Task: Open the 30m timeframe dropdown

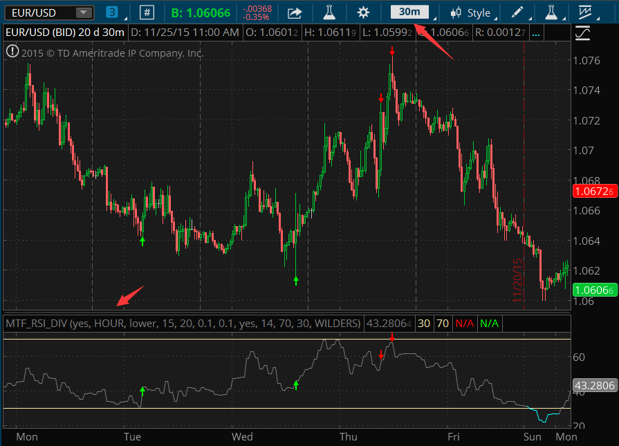Action: [x=408, y=12]
